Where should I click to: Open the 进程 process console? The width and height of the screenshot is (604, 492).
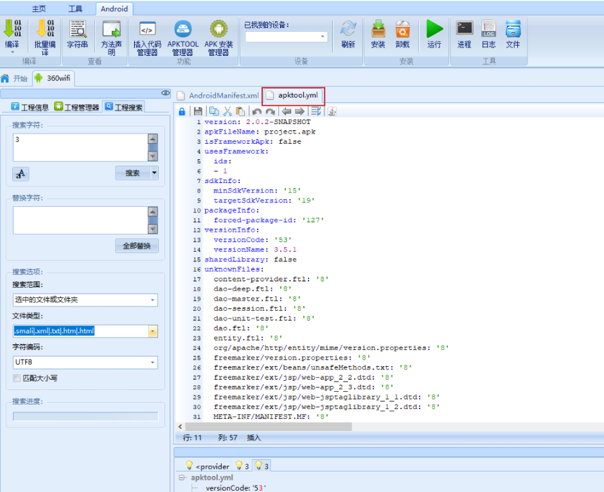(x=465, y=28)
